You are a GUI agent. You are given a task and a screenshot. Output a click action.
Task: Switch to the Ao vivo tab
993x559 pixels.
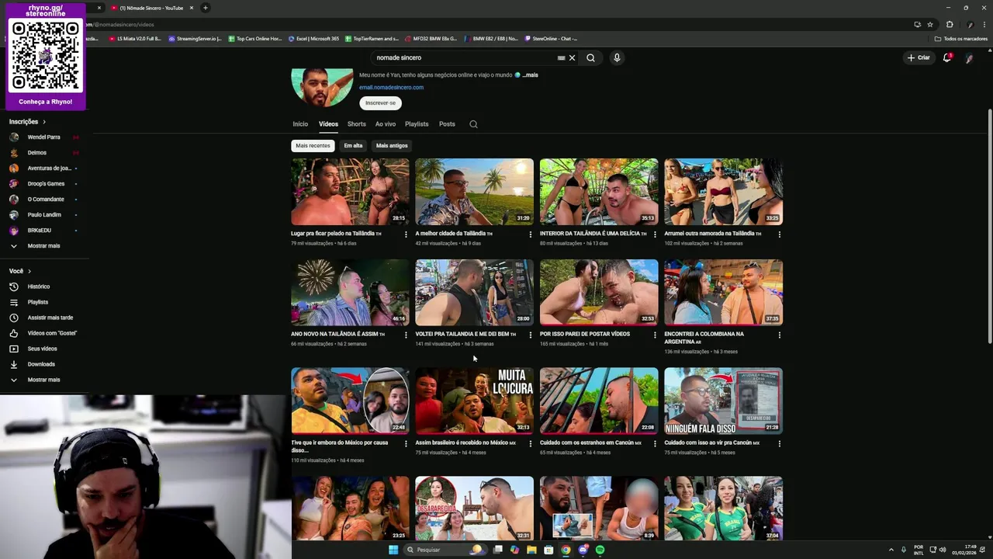coord(386,124)
